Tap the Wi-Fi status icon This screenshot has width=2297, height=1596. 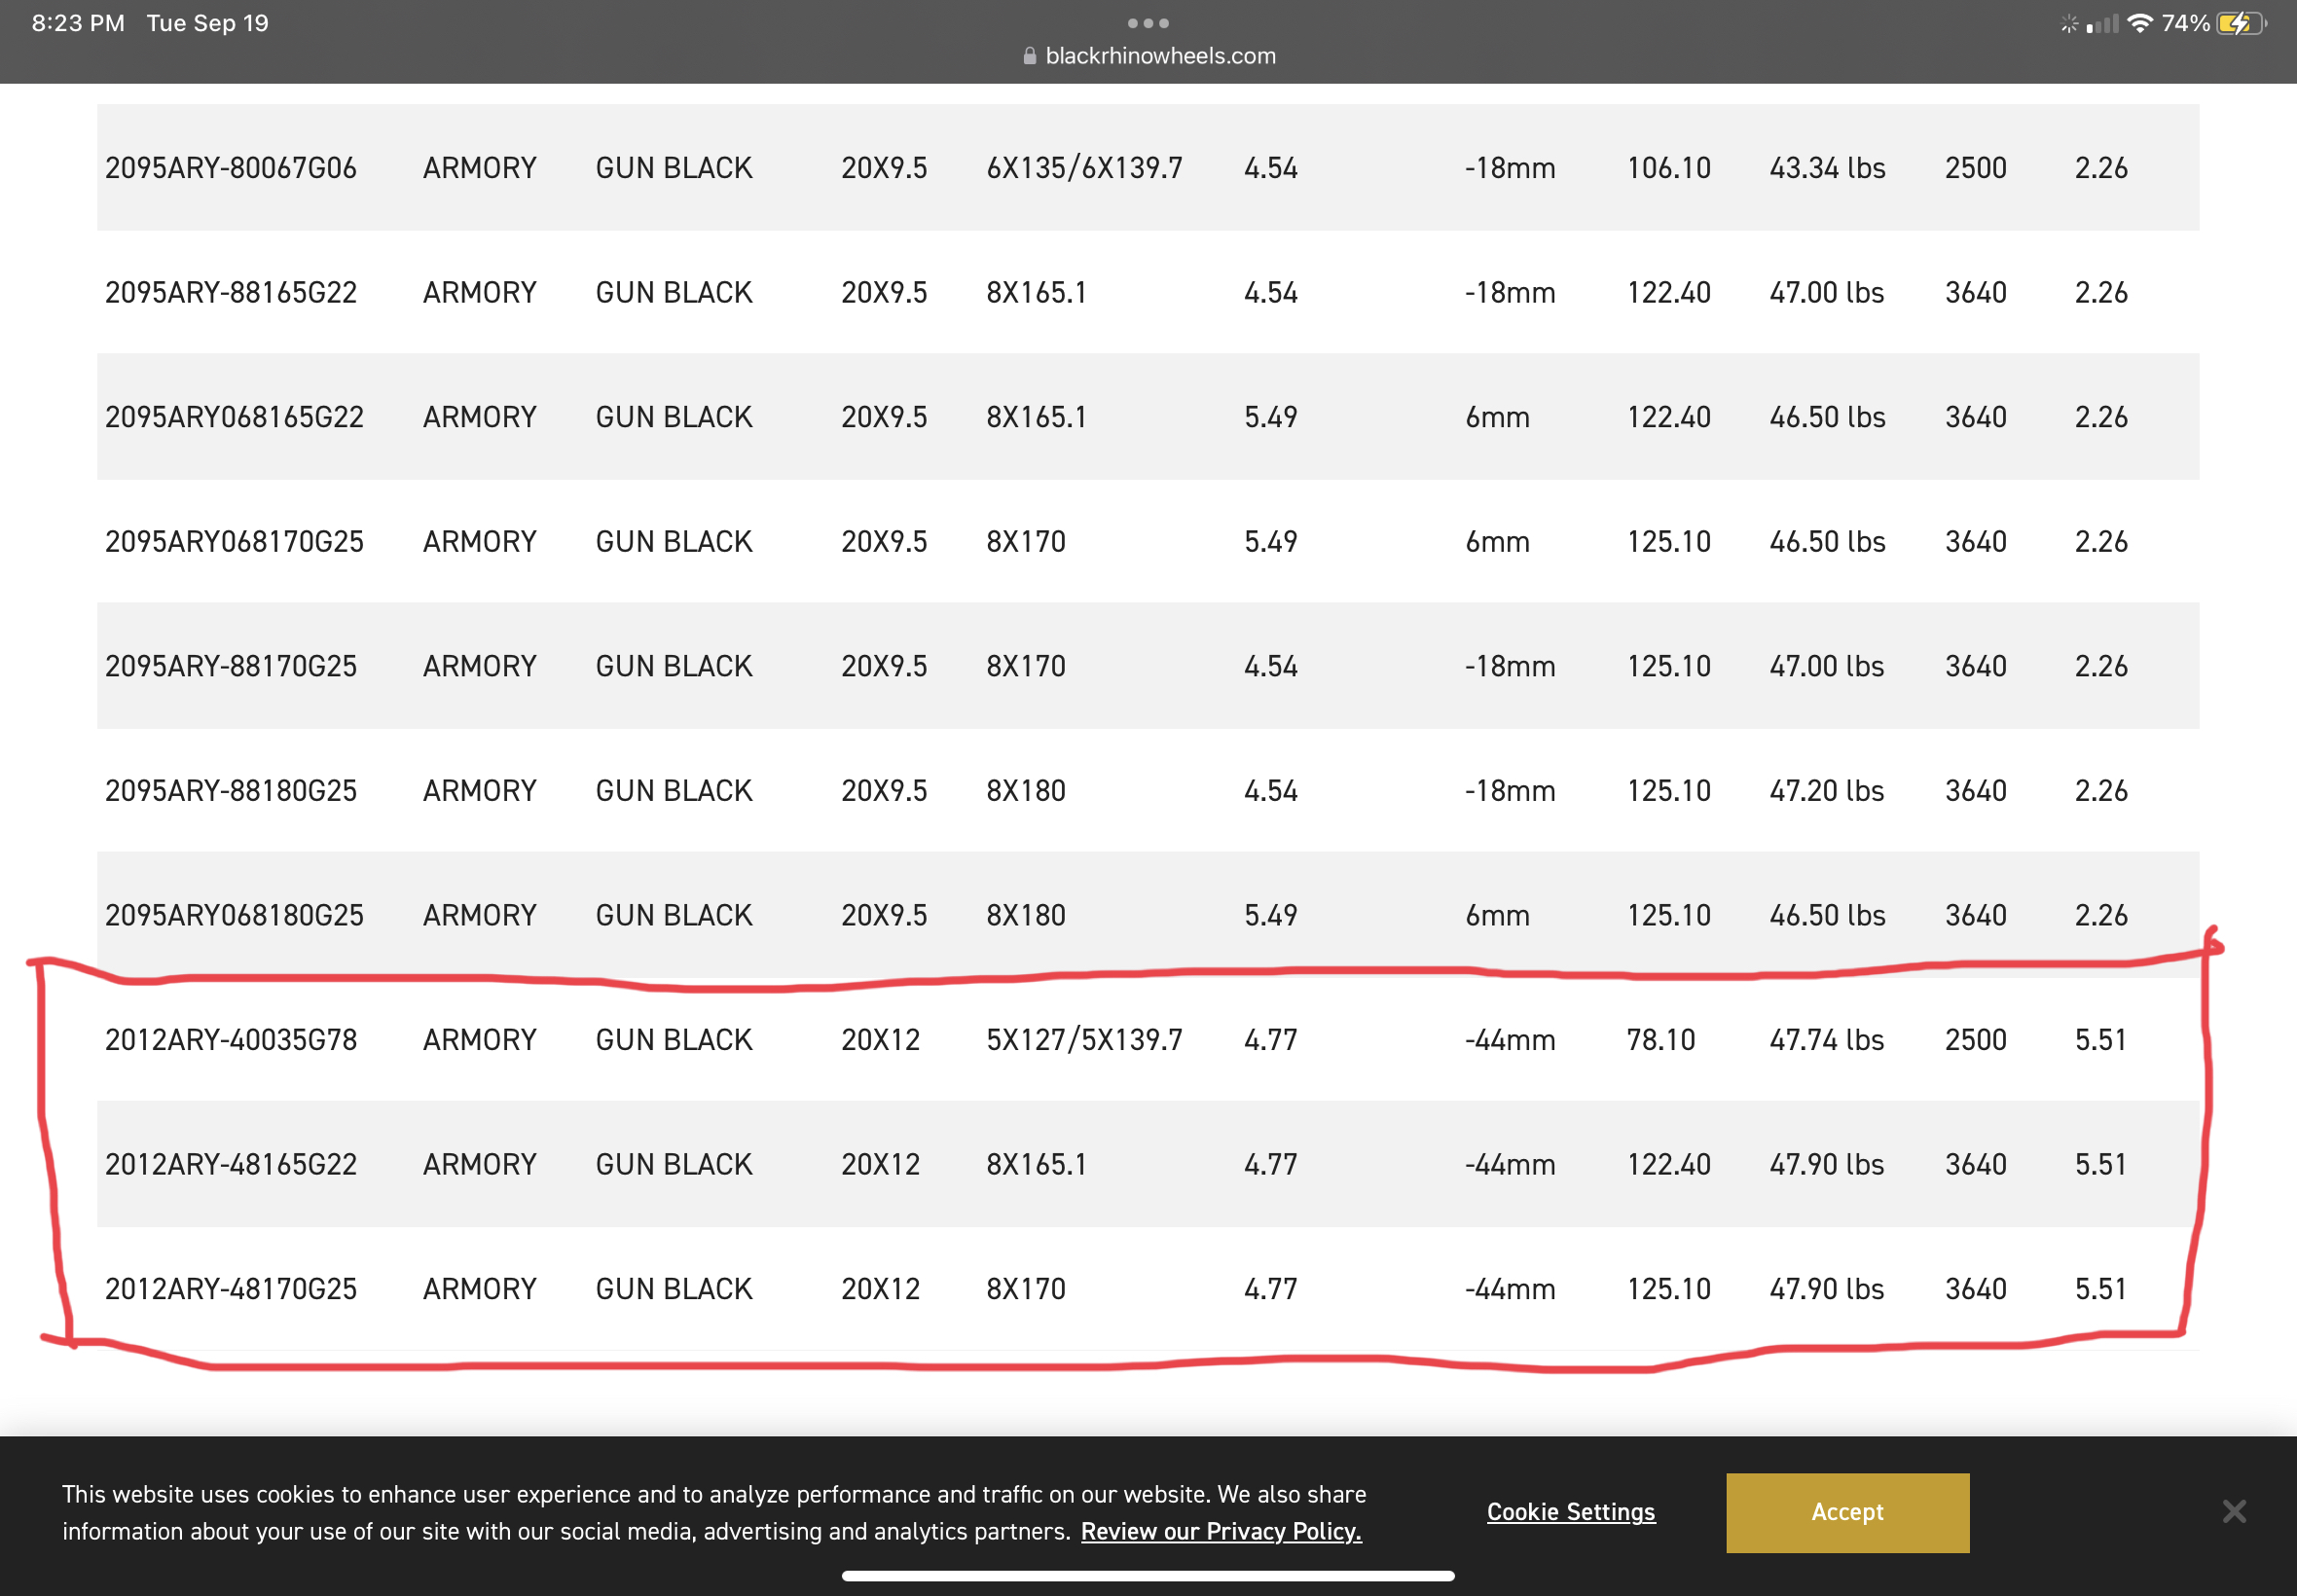coord(2139,23)
